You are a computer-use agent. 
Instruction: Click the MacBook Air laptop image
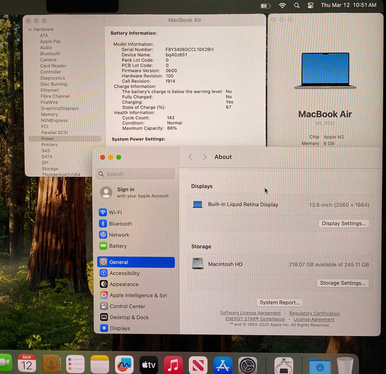(x=325, y=71)
